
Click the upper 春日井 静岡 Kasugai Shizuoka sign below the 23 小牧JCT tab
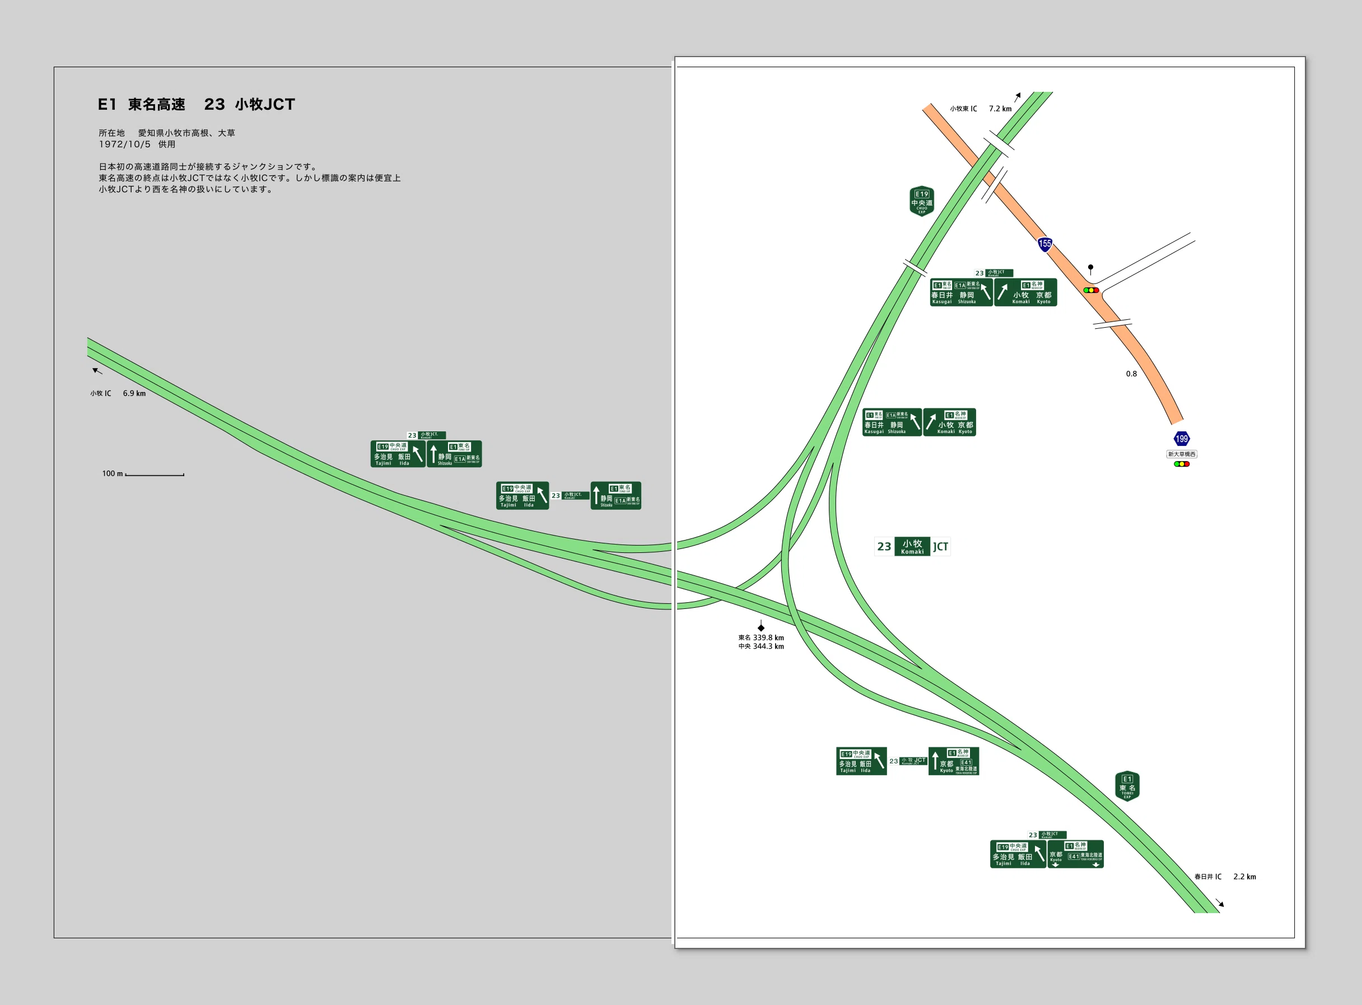(960, 292)
